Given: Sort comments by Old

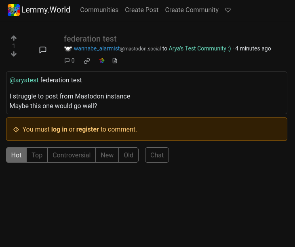Looking at the screenshot, I should coord(129,155).
